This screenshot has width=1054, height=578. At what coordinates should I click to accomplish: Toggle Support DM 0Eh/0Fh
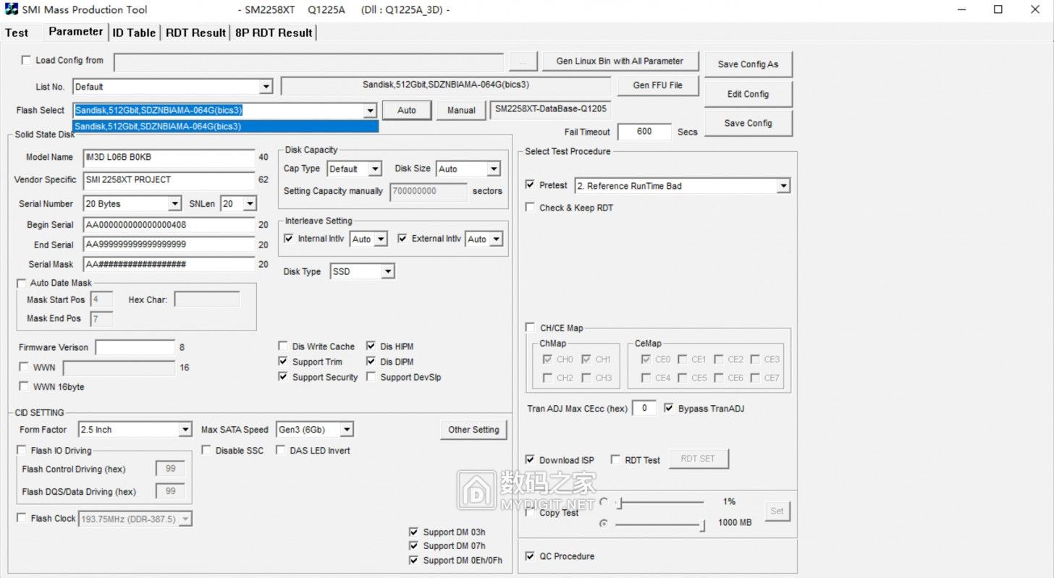[414, 560]
